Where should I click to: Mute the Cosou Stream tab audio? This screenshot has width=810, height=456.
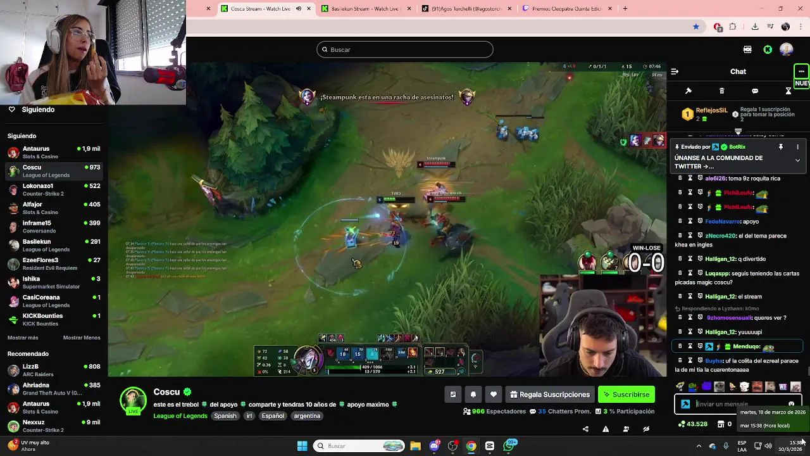click(x=299, y=9)
